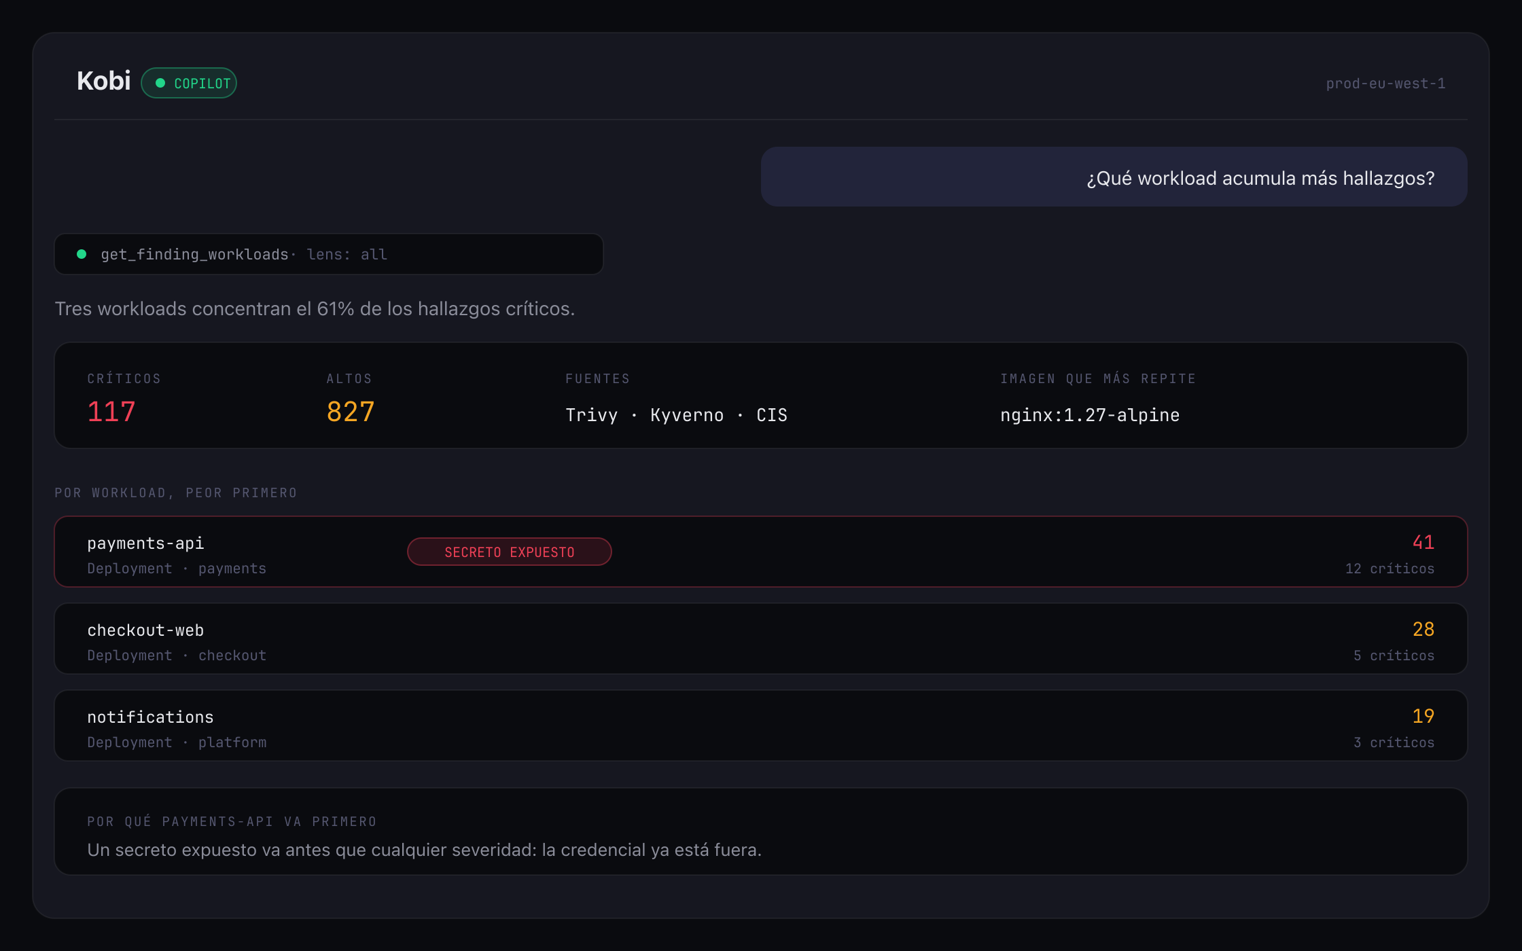
Task: Click the 28 findings count for checkout-web
Action: (x=1423, y=629)
